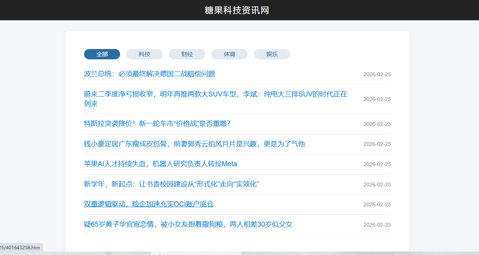Image resolution: width=479 pixels, height=255 pixels.
Task: Read the 疑65岁黄子华官宣恋情 story
Action: [x=188, y=224]
